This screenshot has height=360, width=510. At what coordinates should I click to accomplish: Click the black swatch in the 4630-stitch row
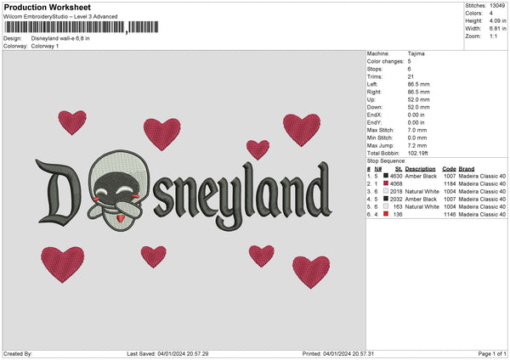point(386,176)
